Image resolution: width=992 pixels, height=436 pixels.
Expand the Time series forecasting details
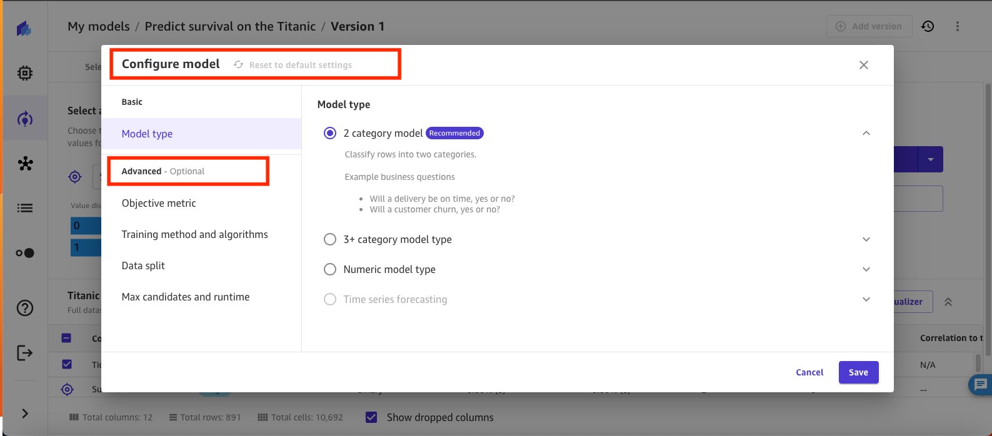pos(866,299)
